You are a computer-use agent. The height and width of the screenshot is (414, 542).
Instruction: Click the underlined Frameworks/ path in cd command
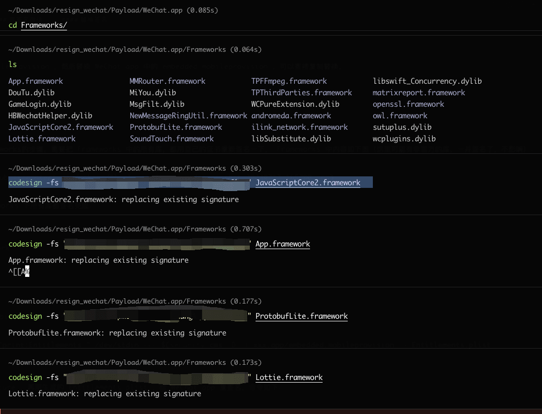pos(44,25)
